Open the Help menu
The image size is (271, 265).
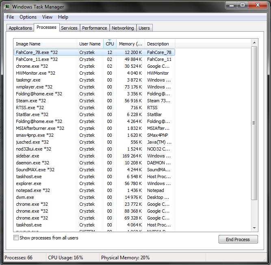pos(63,17)
